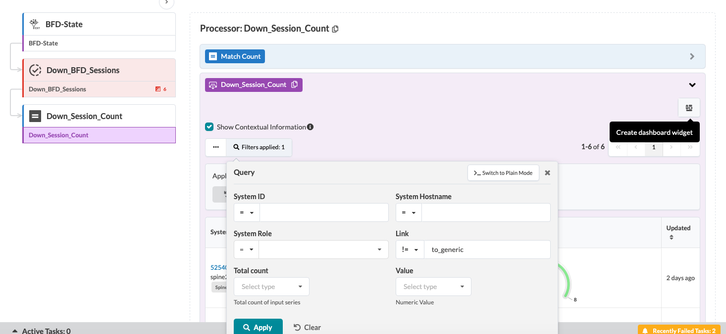
Task: Click the BFD-State probe icon
Action: pyautogui.click(x=35, y=24)
